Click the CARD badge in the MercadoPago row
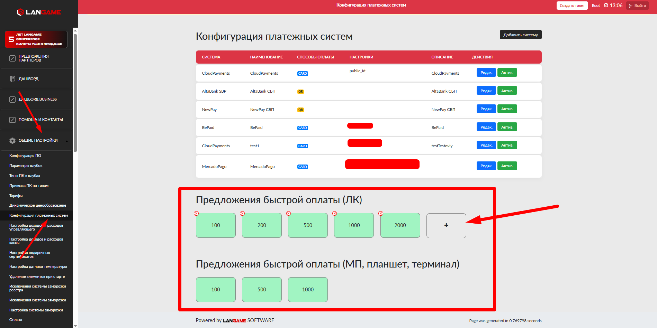 (x=303, y=167)
